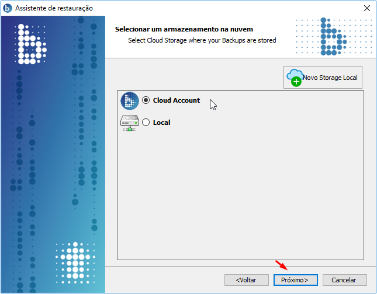The width and height of the screenshot is (377, 294).
Task: Click the Local network drive icon
Action: pos(130,123)
